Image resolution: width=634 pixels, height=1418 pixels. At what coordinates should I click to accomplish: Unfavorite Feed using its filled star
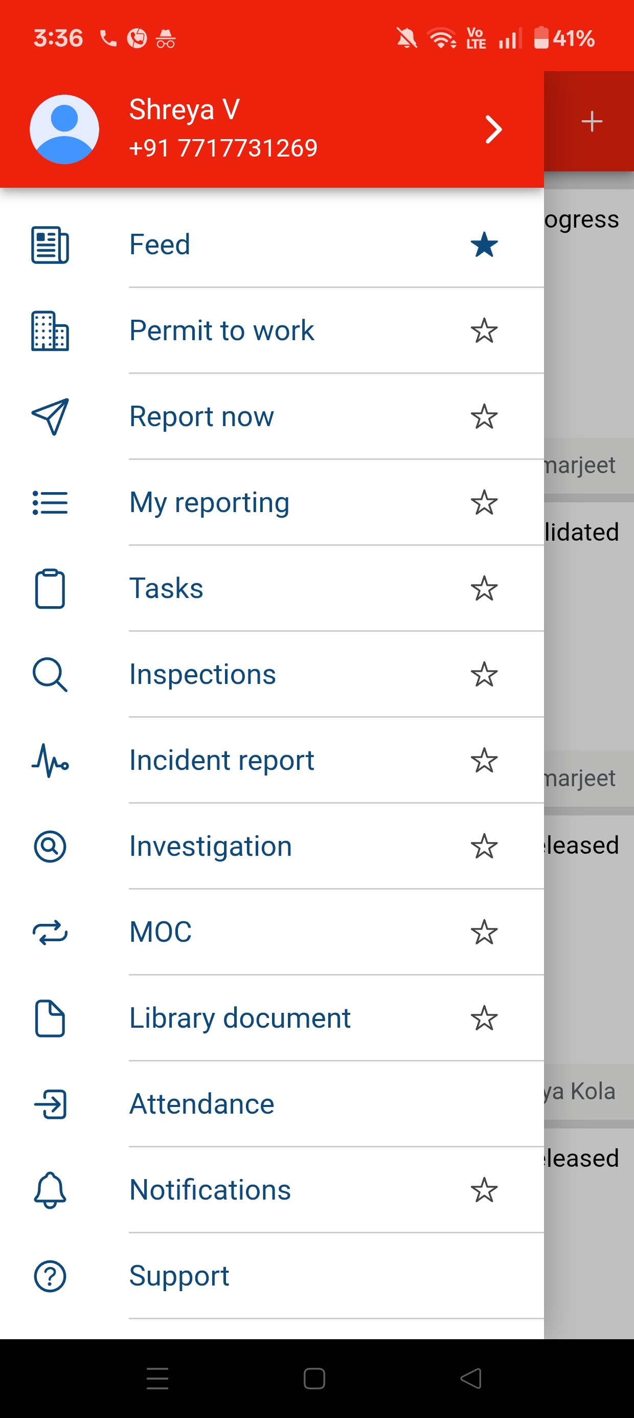click(484, 245)
